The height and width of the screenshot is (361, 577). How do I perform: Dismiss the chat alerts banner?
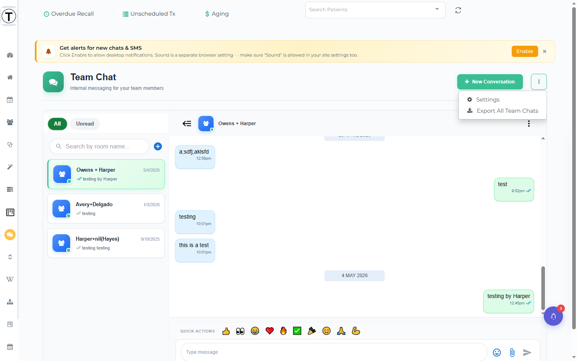(545, 51)
